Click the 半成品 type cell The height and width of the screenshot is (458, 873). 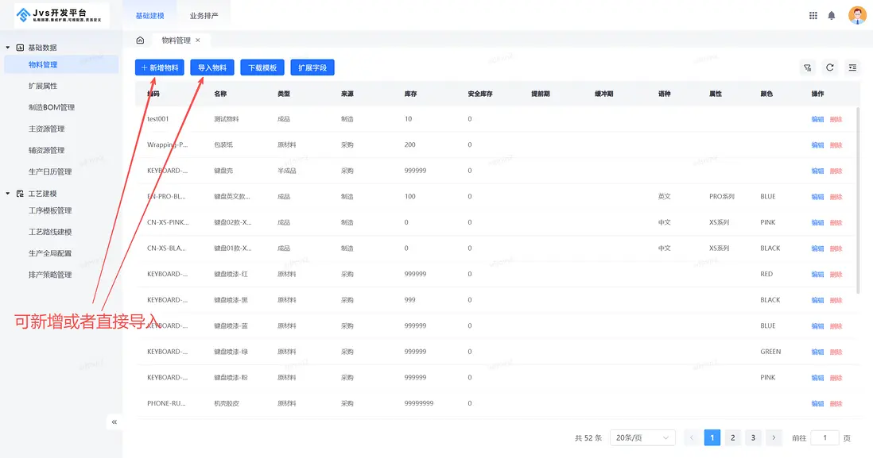coord(287,171)
